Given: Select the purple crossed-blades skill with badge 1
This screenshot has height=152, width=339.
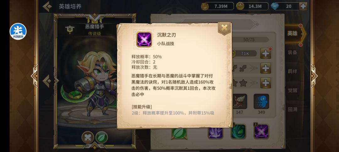Looking at the screenshot, I should tap(261, 131).
